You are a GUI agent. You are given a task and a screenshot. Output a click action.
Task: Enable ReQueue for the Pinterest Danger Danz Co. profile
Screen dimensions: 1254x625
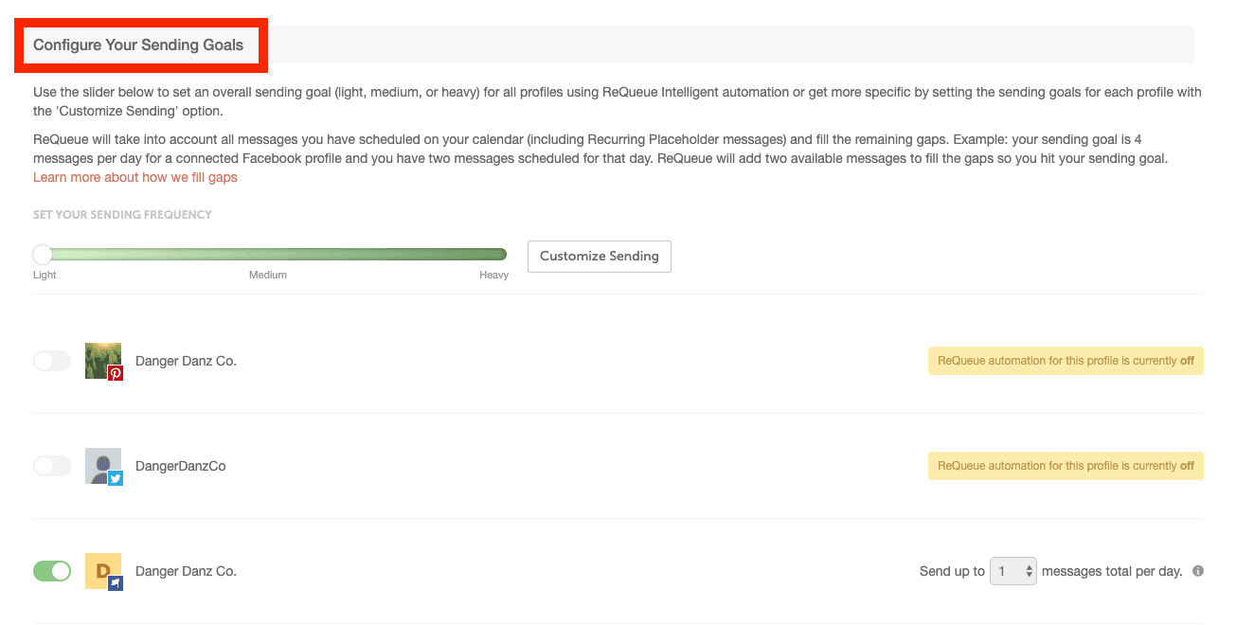click(x=52, y=361)
